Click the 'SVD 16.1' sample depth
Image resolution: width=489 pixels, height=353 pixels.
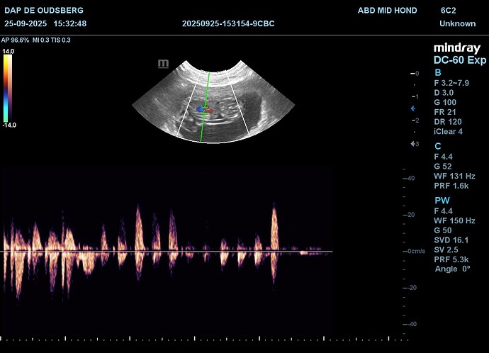pos(451,240)
